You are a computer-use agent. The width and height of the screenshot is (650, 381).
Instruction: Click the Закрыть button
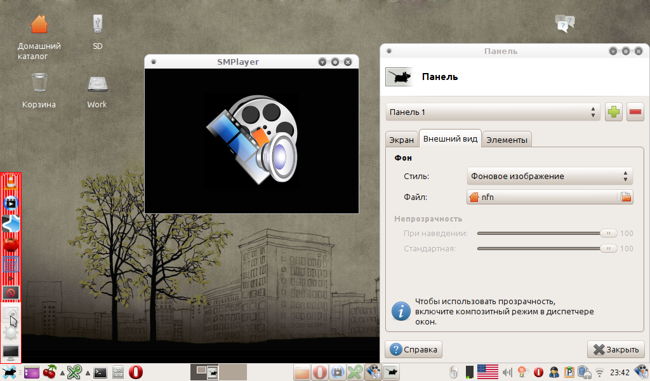pos(616,349)
